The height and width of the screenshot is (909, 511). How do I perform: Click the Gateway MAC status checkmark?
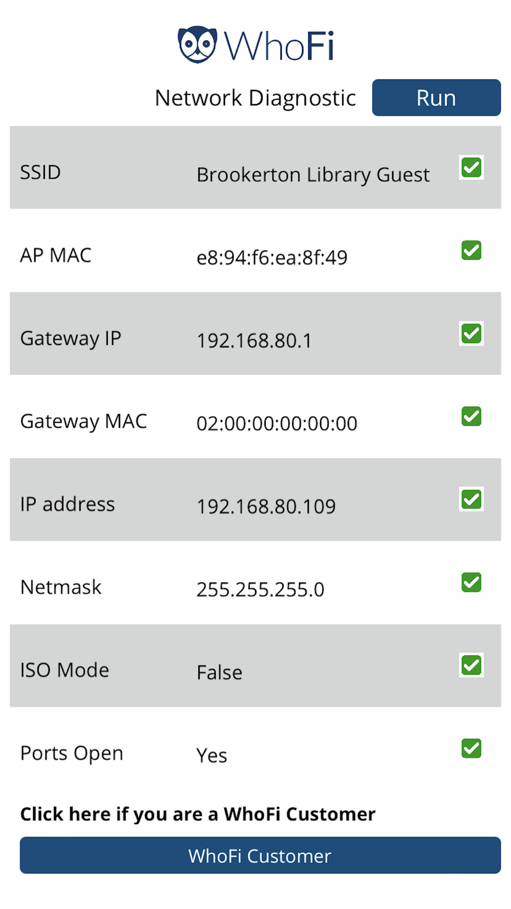471,417
